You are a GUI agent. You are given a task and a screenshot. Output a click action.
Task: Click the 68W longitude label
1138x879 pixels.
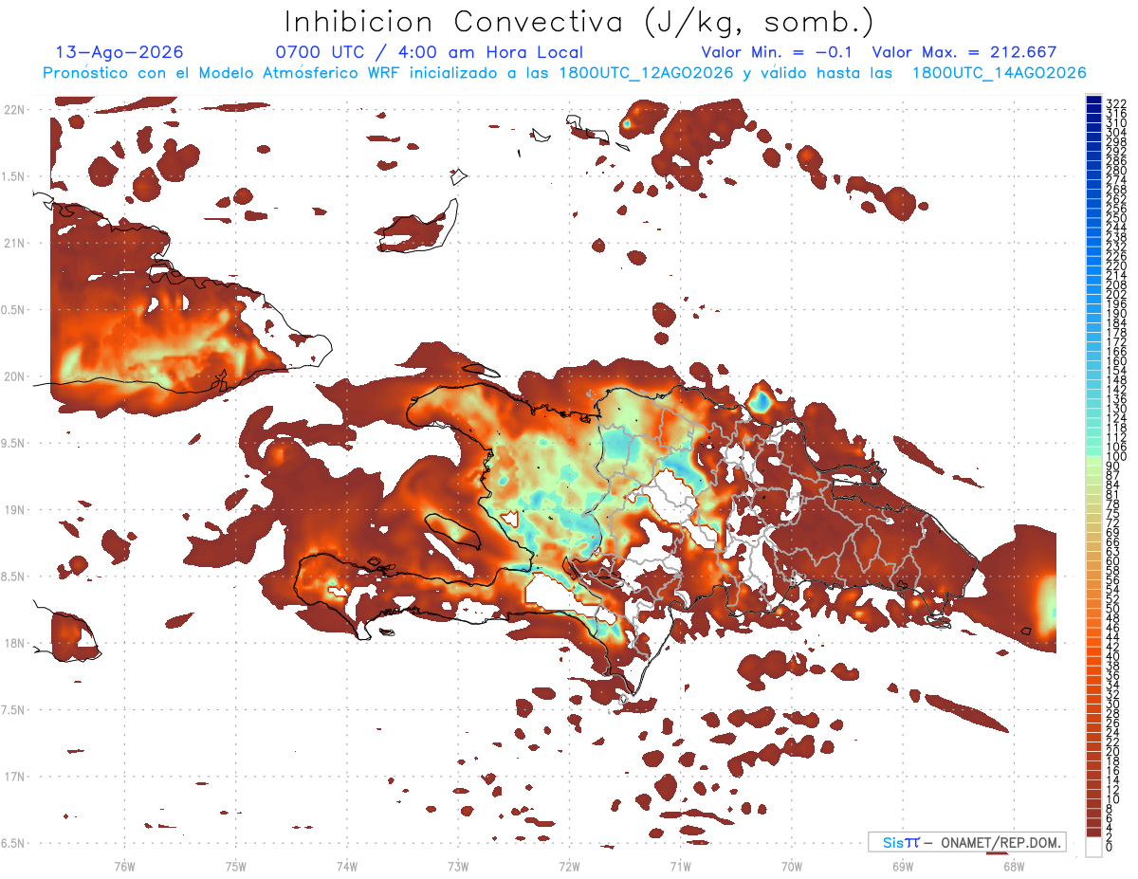pos(1014,866)
